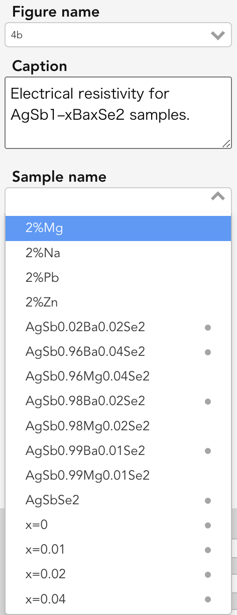Pick AgSb0.99Mg0.01Se2 from the dropdown
This screenshot has height=615, width=237.
(118, 475)
